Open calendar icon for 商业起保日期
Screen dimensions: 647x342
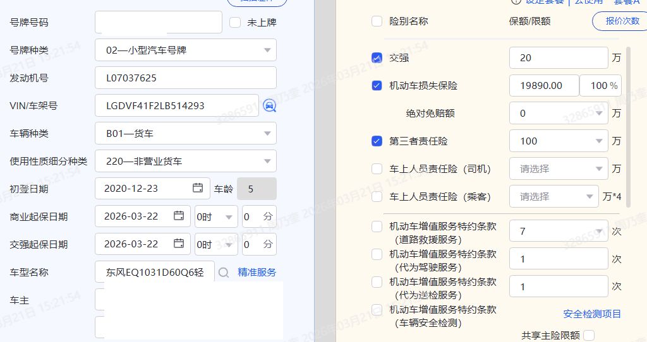point(179,216)
